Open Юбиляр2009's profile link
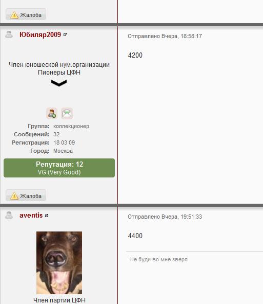The width and height of the screenshot is (263, 304). 40,34
